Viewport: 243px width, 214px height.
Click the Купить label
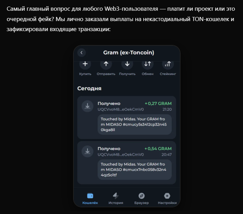pos(85,74)
